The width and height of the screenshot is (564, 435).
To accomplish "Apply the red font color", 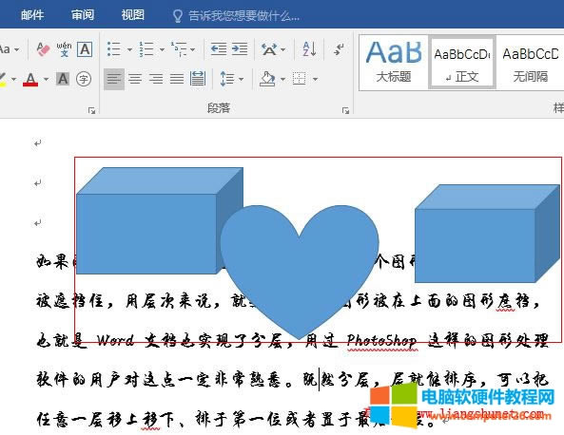I will (x=30, y=79).
